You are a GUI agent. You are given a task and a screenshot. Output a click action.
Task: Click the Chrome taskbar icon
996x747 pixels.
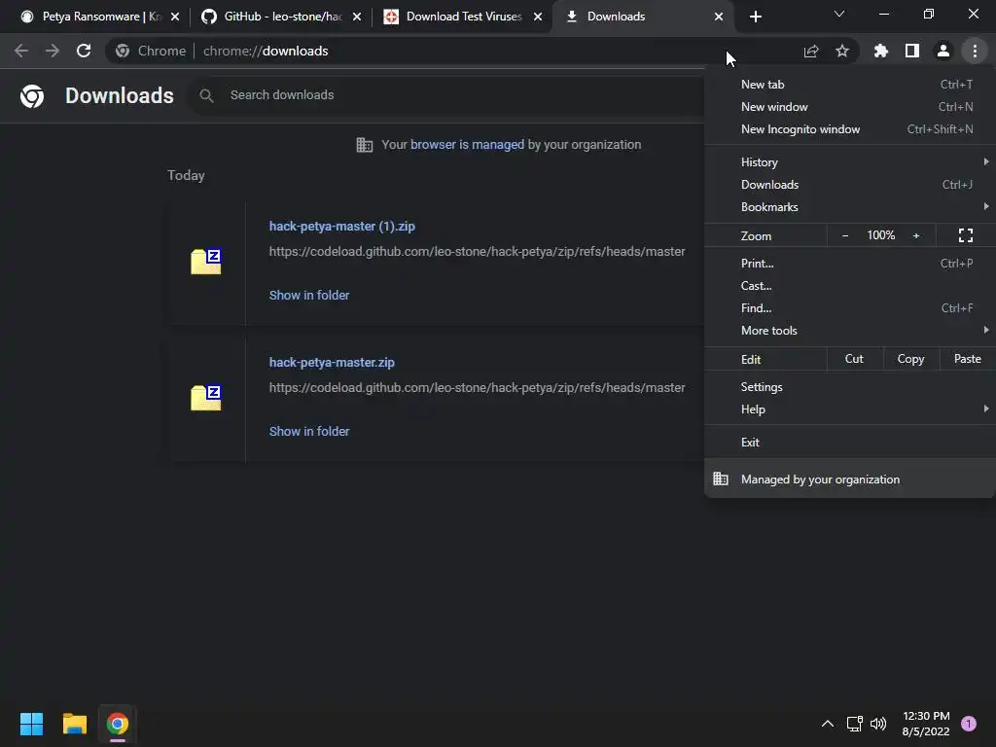tap(118, 724)
